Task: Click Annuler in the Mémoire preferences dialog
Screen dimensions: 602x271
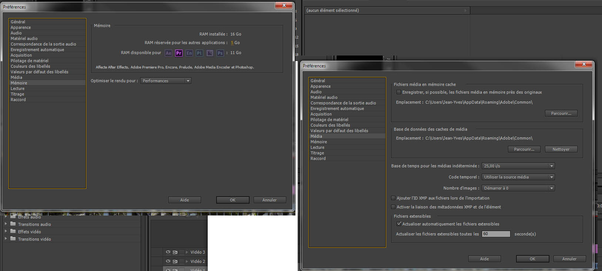Action: tap(270, 200)
